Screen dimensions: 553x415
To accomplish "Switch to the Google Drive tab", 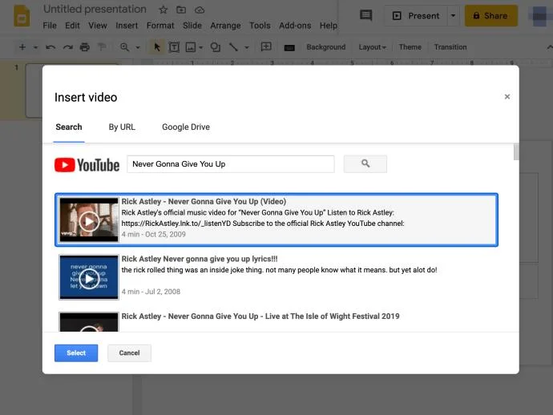I will (x=186, y=127).
